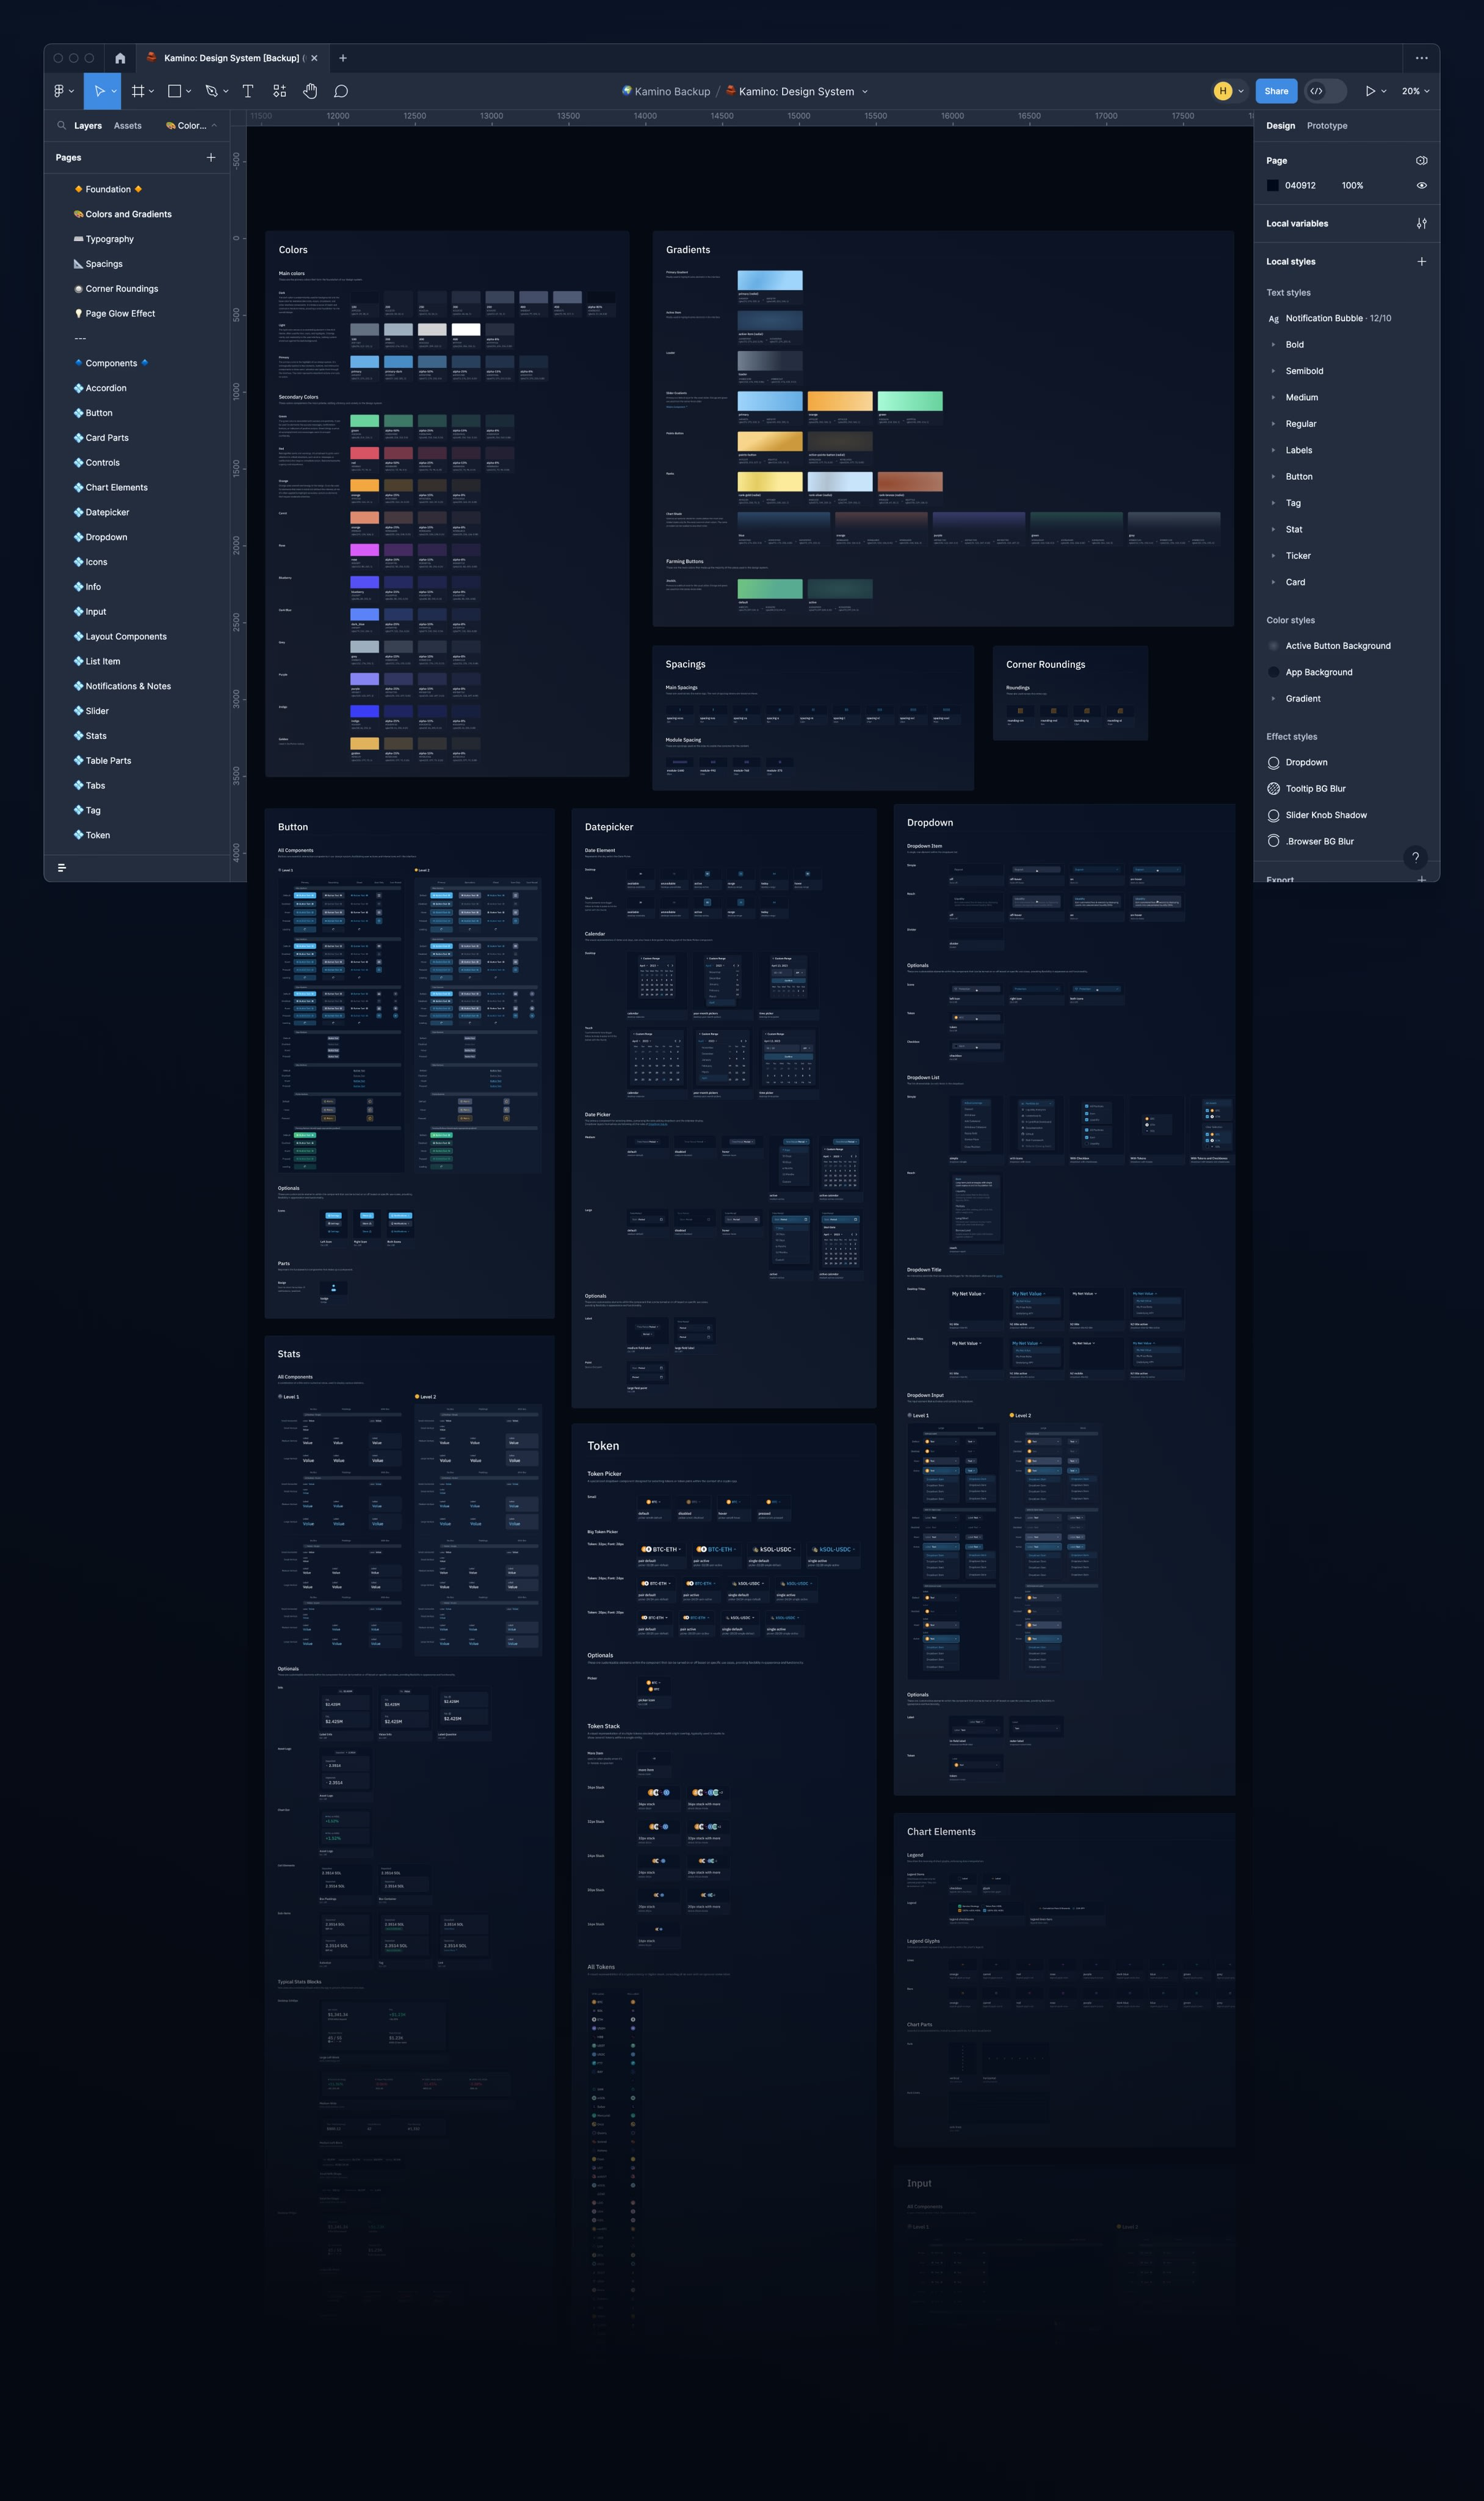Open the file name dropdown chevron
Viewport: 1484px width, 2501px height.
point(865,92)
